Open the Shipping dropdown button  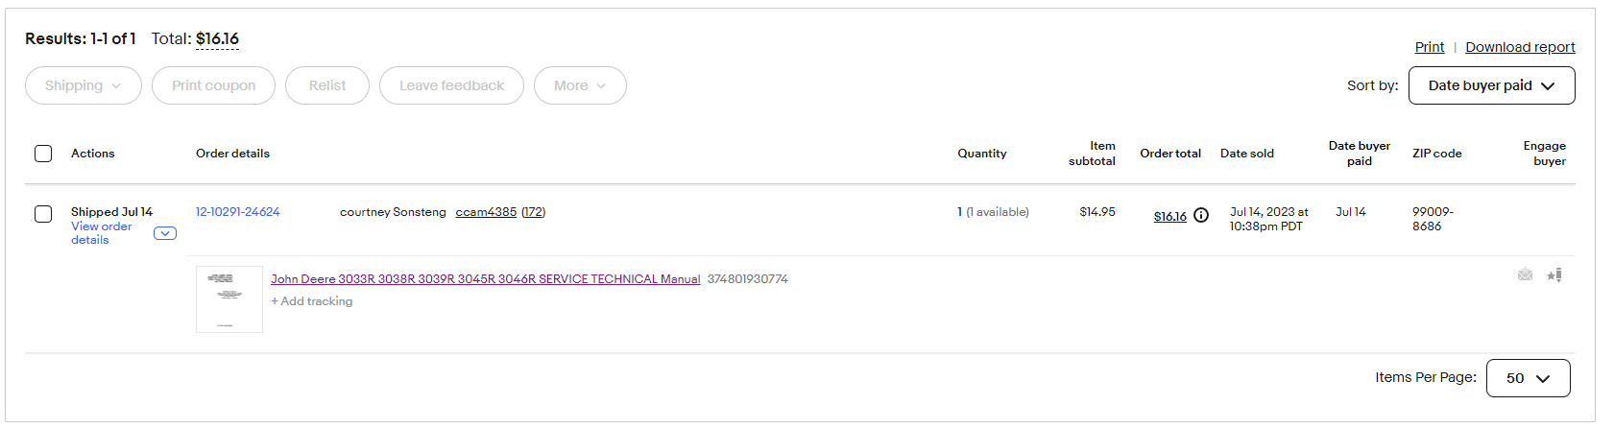click(x=84, y=85)
